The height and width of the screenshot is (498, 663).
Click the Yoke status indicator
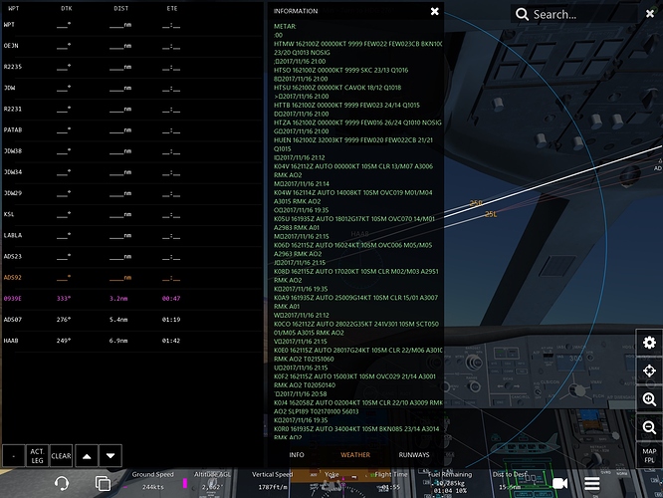point(331,481)
